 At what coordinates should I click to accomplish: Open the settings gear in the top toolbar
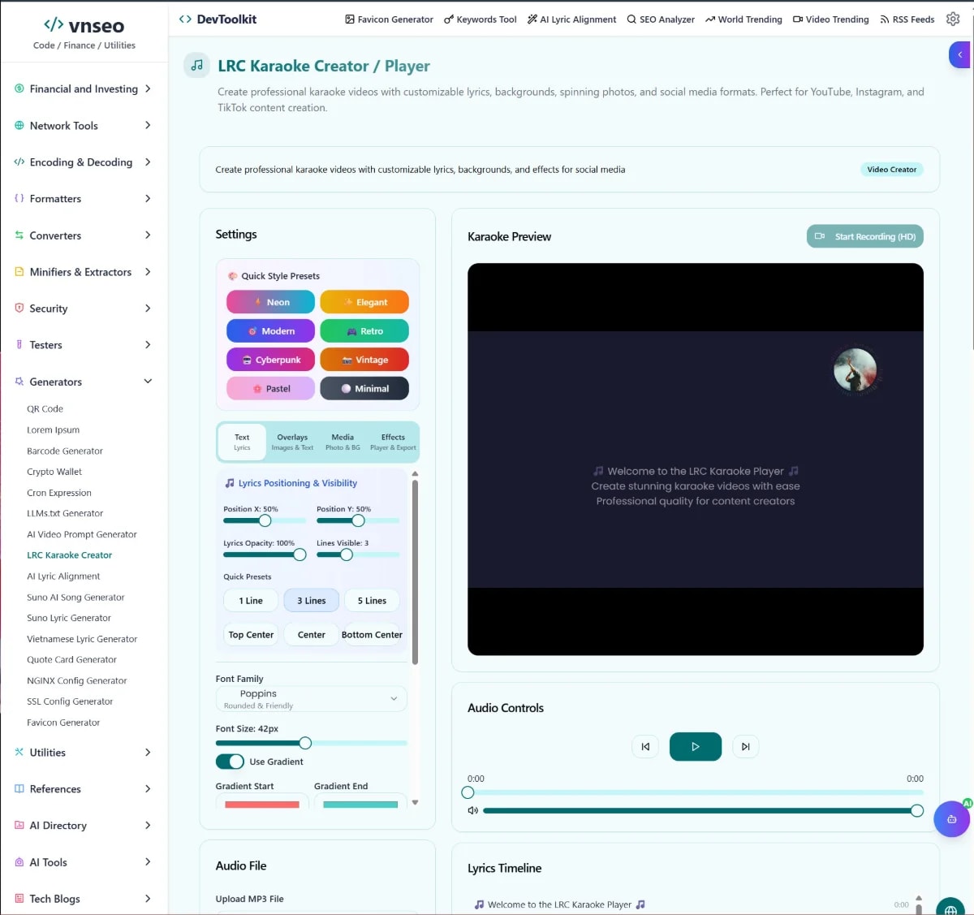tap(953, 19)
